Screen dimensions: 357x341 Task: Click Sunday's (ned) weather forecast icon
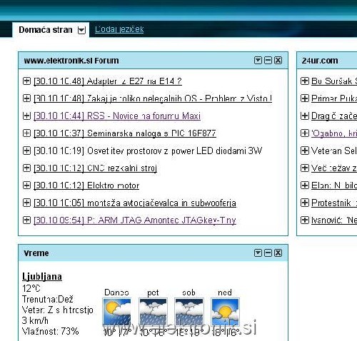point(225,312)
